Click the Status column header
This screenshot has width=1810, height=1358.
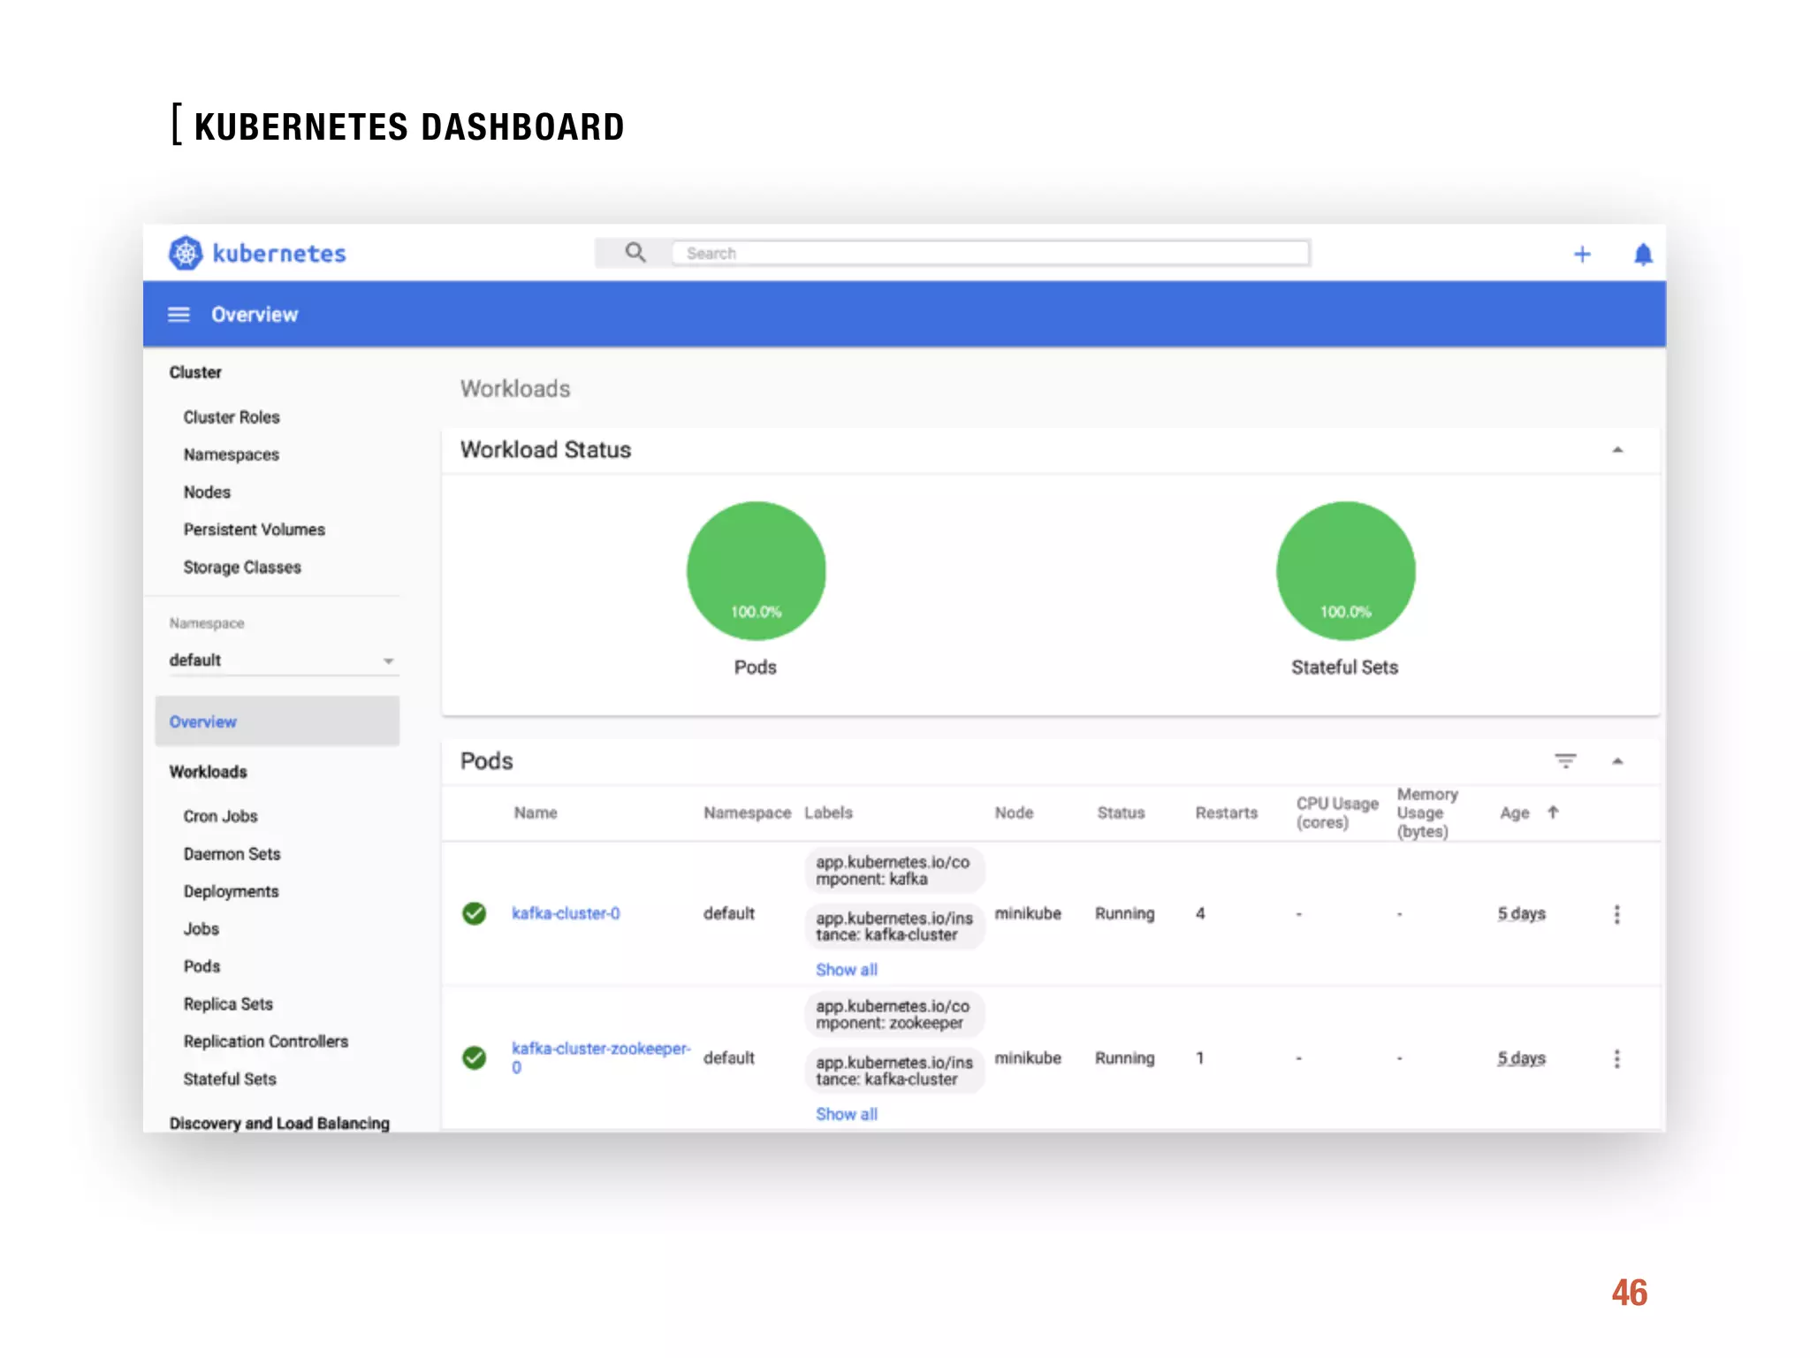(x=1121, y=813)
